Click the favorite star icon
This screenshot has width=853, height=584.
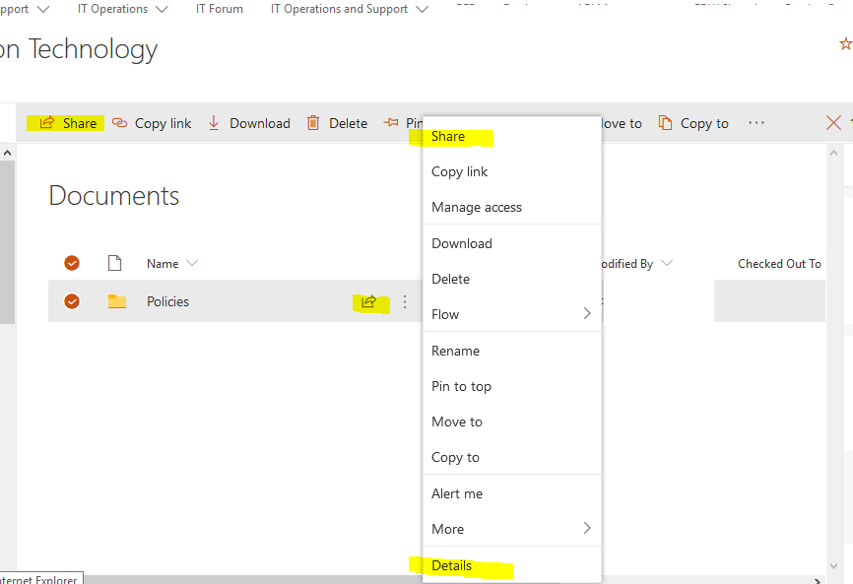[x=845, y=44]
